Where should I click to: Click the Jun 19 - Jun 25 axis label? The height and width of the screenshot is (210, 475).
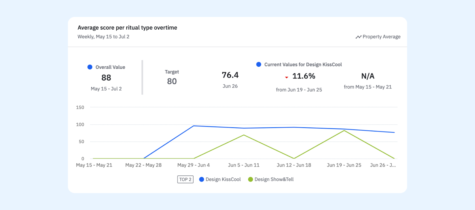pos(344,165)
